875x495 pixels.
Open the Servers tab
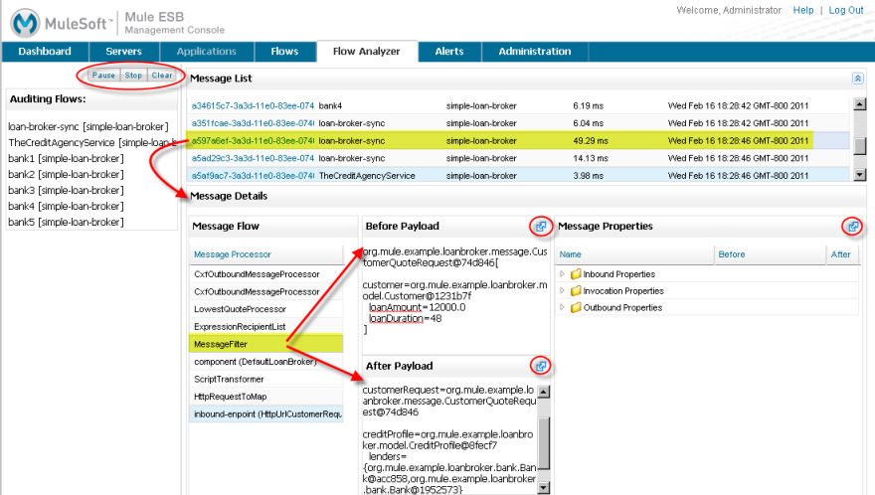pyautogui.click(x=124, y=52)
